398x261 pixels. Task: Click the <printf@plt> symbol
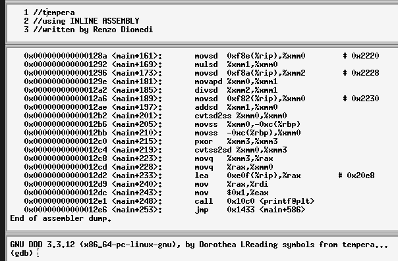pyautogui.click(x=287, y=201)
